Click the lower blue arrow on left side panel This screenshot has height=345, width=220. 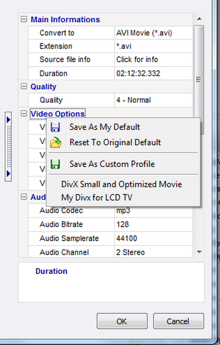(8, 173)
